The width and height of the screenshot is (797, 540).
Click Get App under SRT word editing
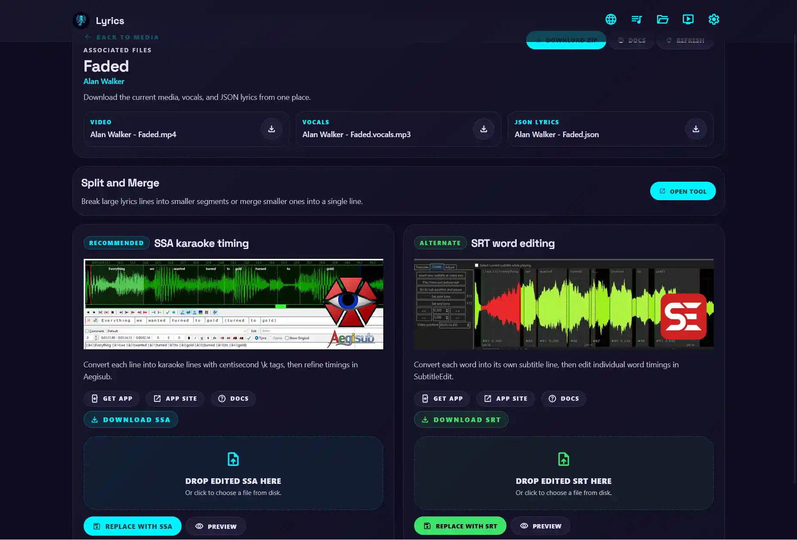pos(442,399)
